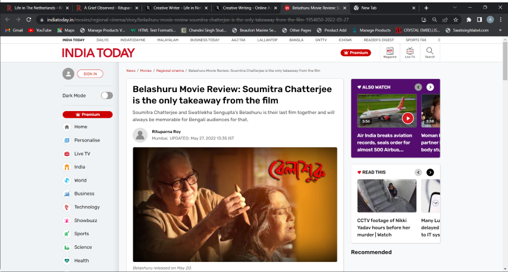
Task: Click next arrow in Read This
Action: [x=430, y=172]
